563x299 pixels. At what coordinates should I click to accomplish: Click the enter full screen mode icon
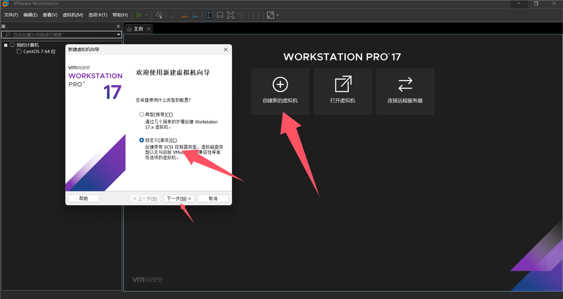230,15
